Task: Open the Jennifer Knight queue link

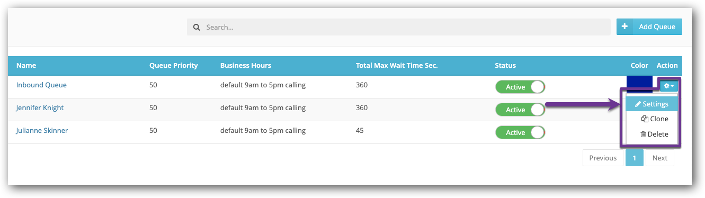Action: click(40, 108)
